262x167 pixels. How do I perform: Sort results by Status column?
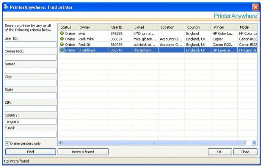67,27
